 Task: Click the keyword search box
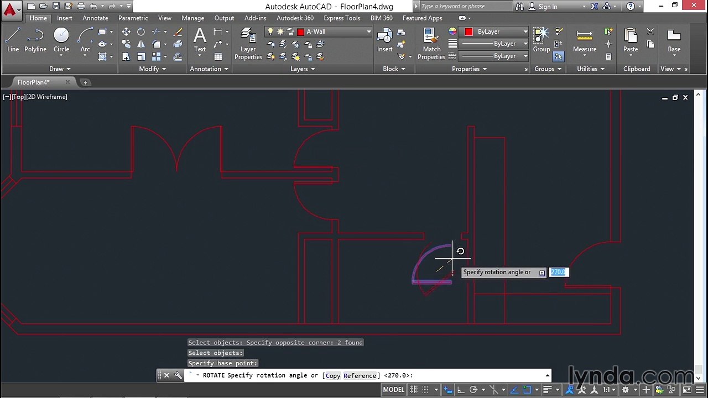465,7
